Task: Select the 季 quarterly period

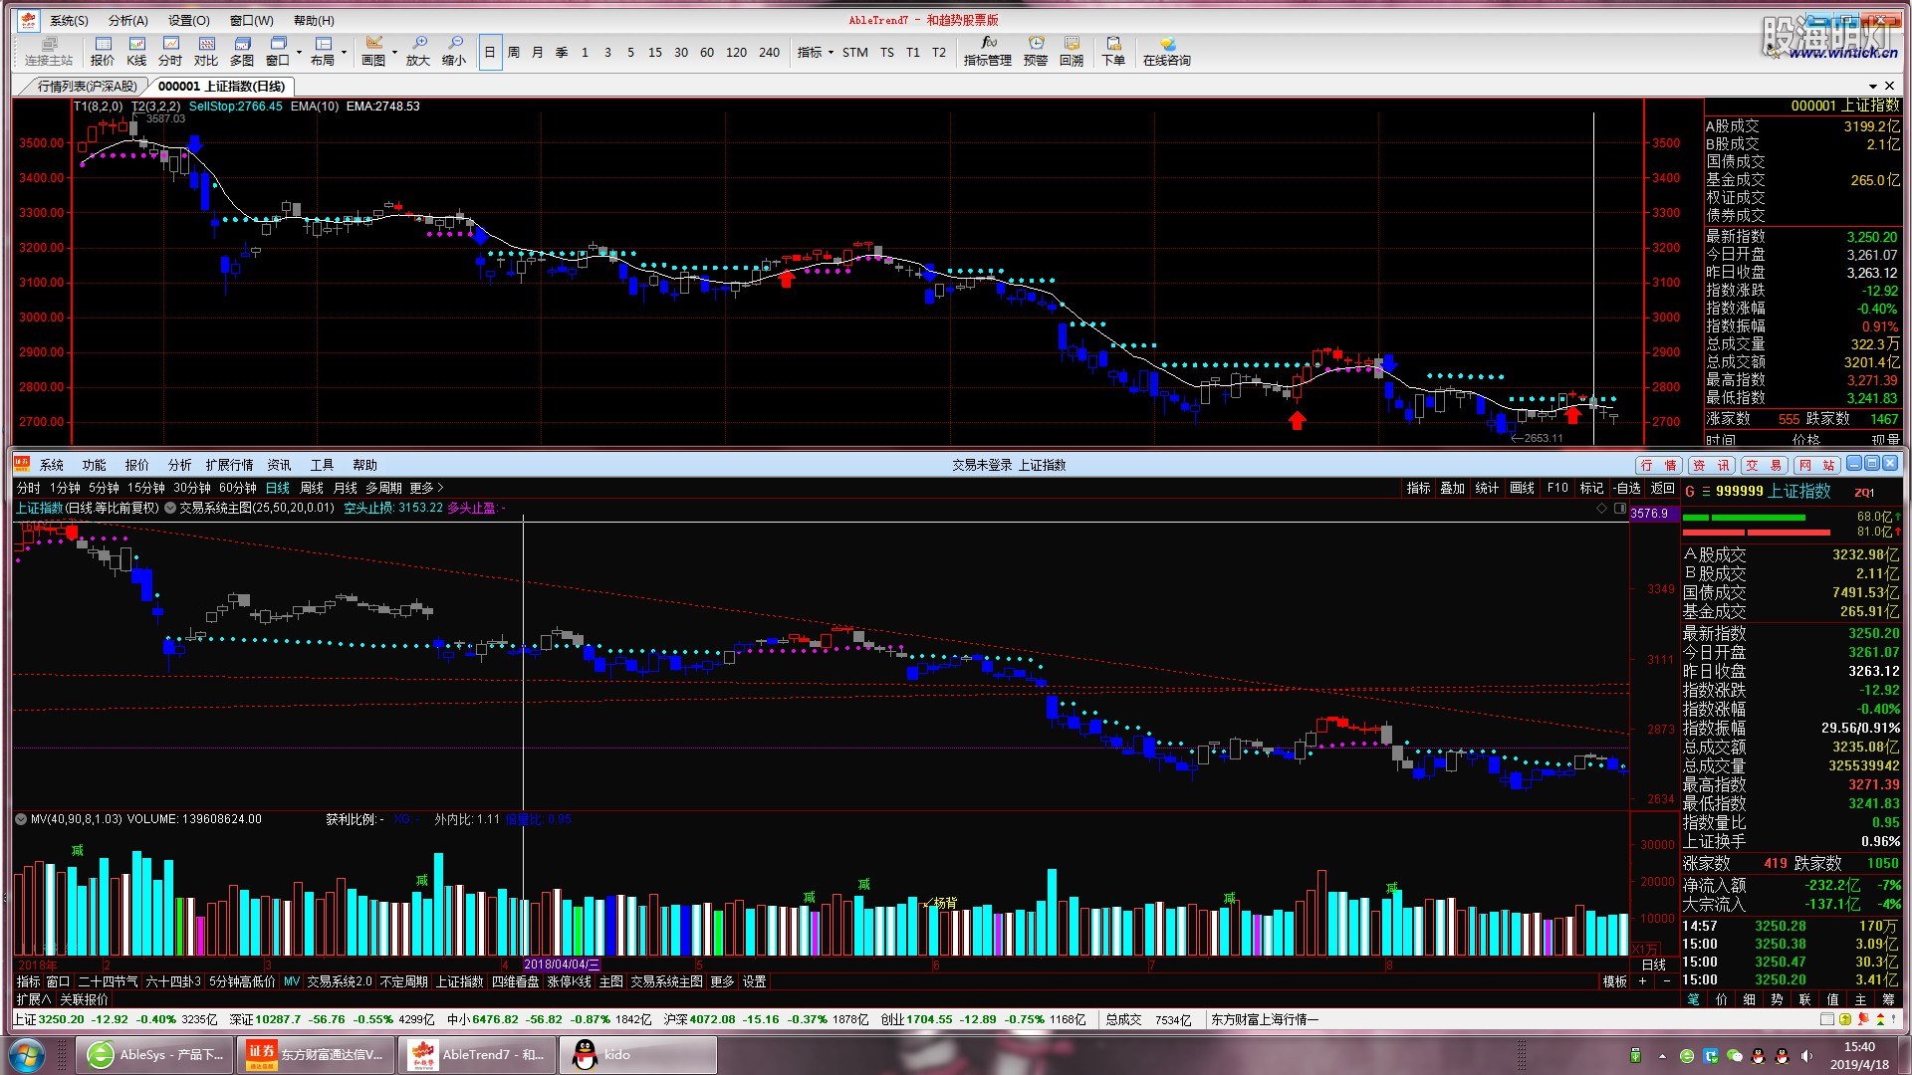Action: coord(562,52)
